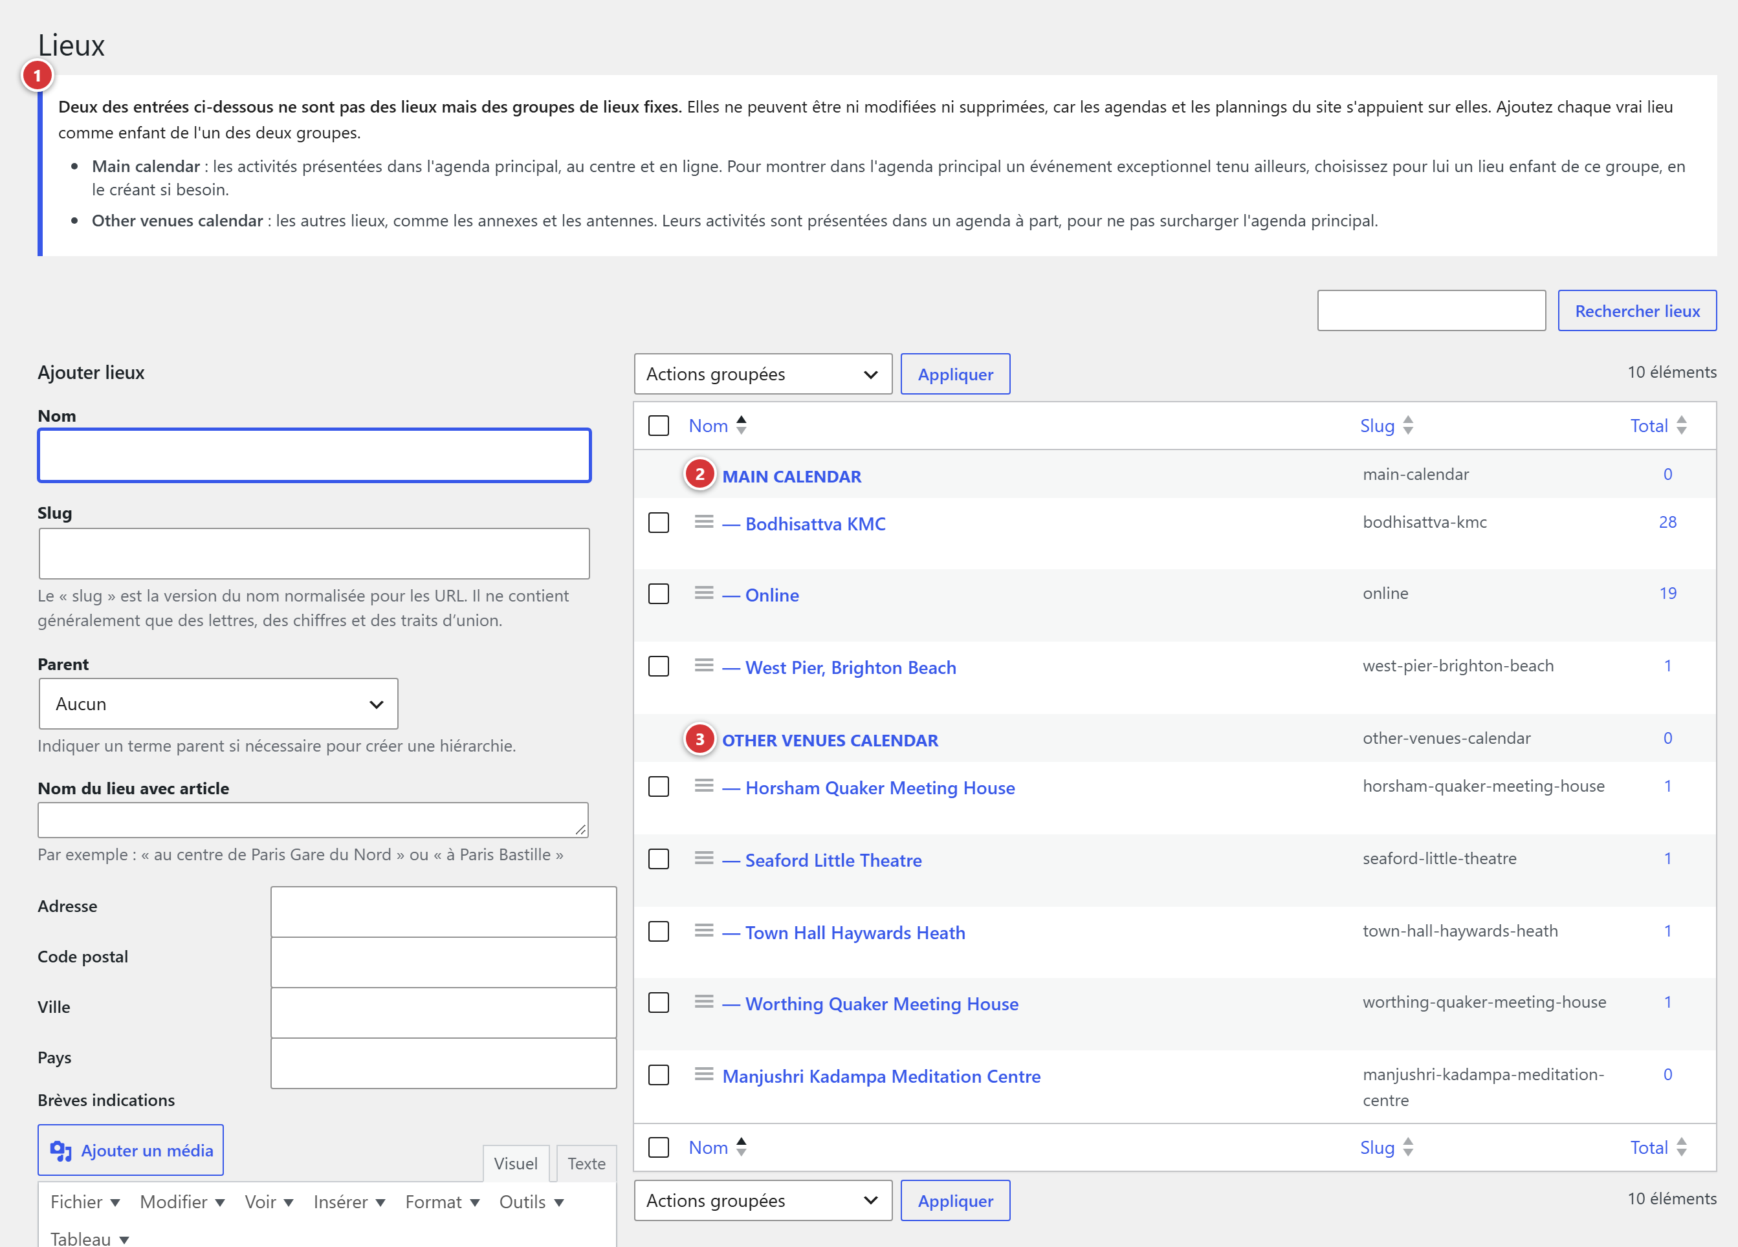Click the top Appliquer button
Viewport: 1738px width, 1247px height.
[x=955, y=374]
